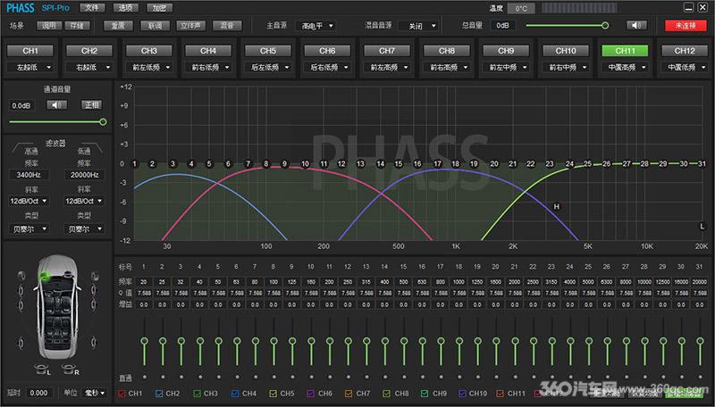Select left subwoofer icon labeled L
Image resolution: width=715 pixels, height=407 pixels.
click(x=42, y=370)
